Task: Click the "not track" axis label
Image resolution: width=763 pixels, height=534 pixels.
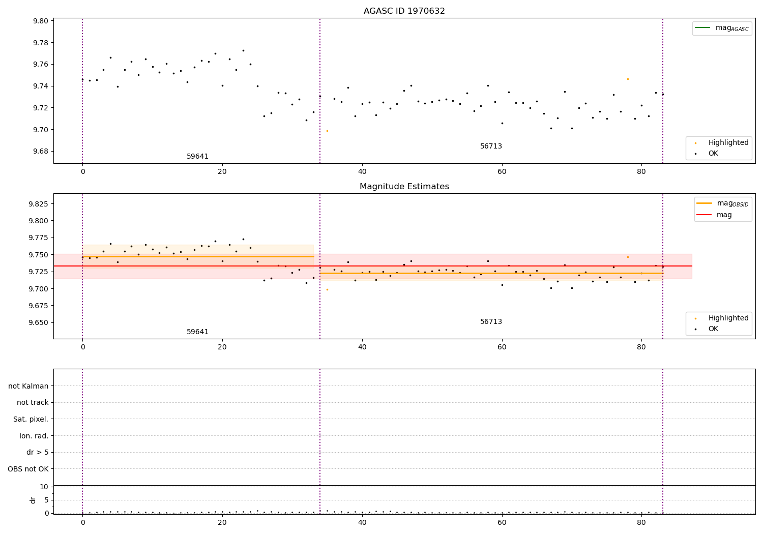Action: coord(33,402)
